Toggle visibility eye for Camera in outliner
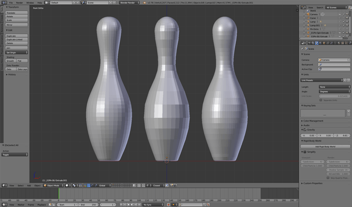 (x=340, y=14)
